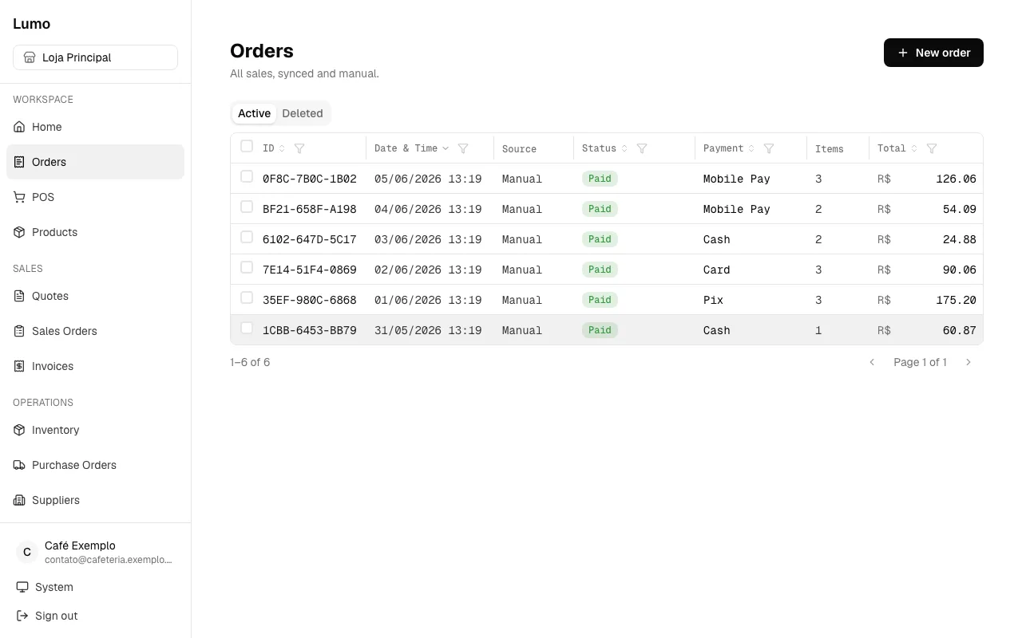Open POS in the sidebar
This screenshot has width=1022, height=638.
click(95, 197)
